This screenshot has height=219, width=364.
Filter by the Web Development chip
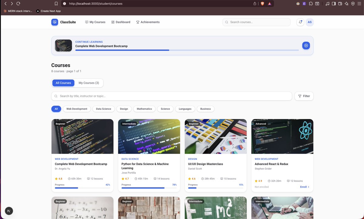click(77, 109)
